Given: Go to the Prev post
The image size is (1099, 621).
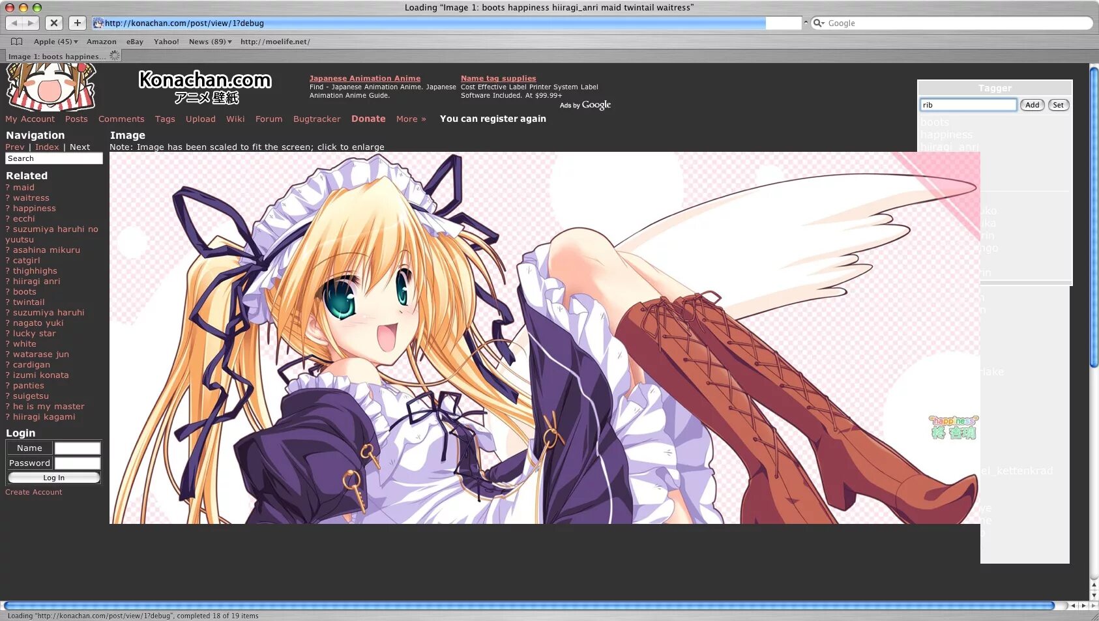Looking at the screenshot, I should [x=15, y=147].
